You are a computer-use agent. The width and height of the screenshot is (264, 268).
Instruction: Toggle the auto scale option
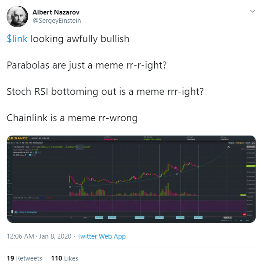click(x=247, y=221)
